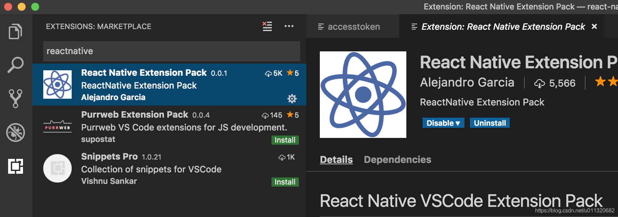
Task: Select the Extension: React Native Extension Pack tab
Action: point(501,26)
